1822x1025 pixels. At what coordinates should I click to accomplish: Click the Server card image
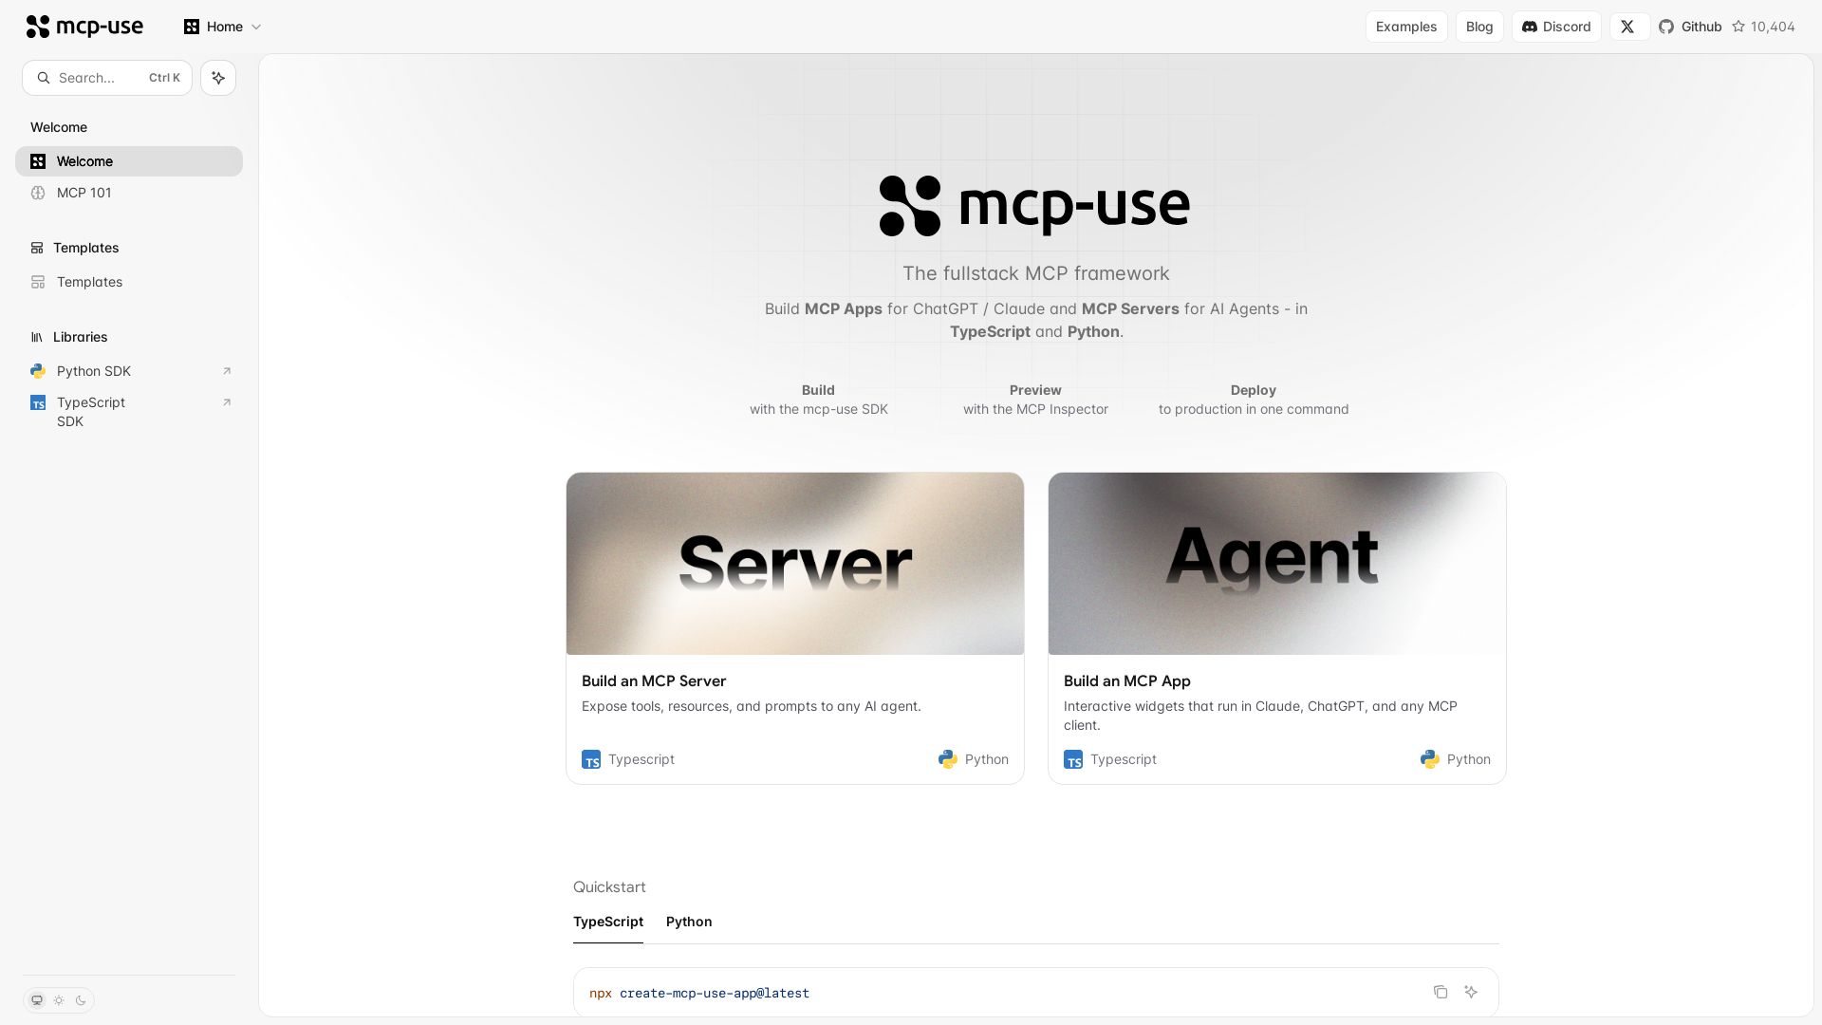[795, 564]
